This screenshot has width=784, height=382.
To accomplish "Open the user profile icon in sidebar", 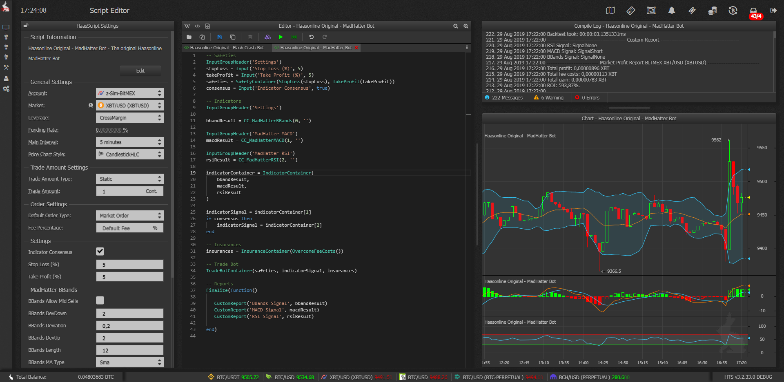I will [x=6, y=78].
